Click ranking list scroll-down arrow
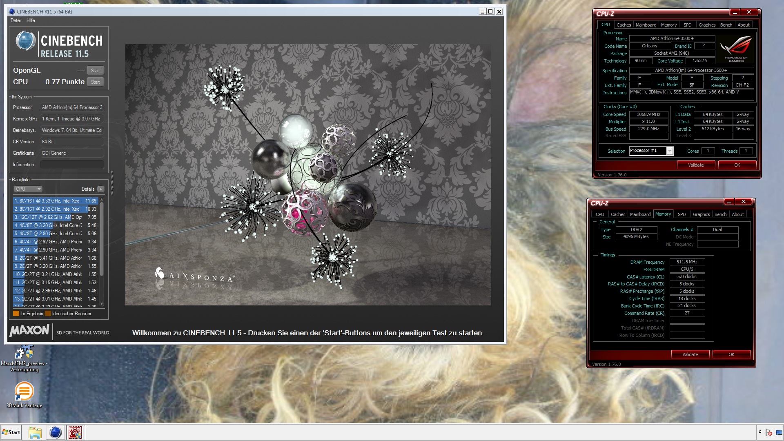The width and height of the screenshot is (784, 441). pos(102,304)
